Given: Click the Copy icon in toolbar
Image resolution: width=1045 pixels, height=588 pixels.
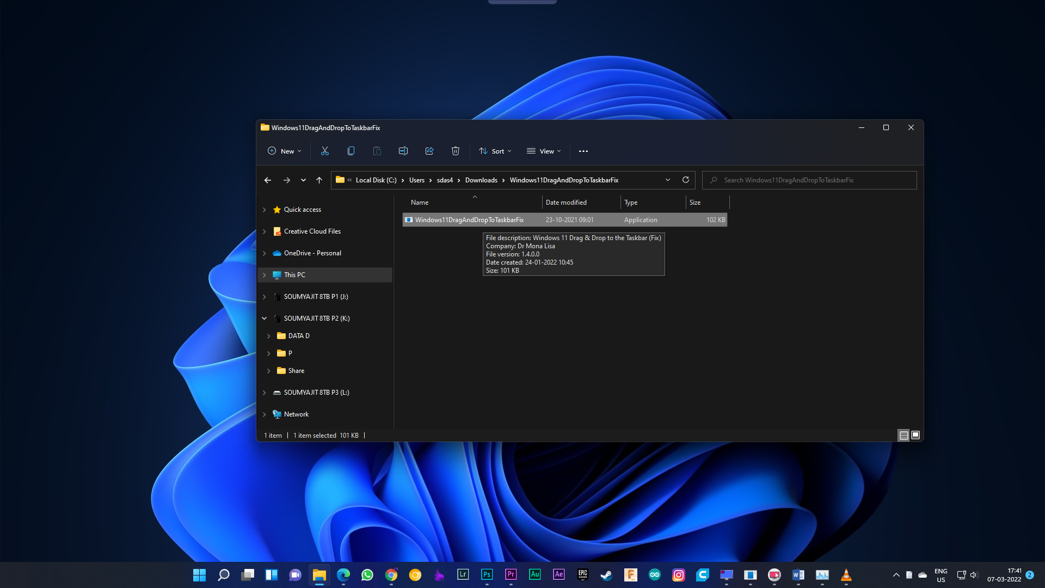Looking at the screenshot, I should pyautogui.click(x=351, y=151).
